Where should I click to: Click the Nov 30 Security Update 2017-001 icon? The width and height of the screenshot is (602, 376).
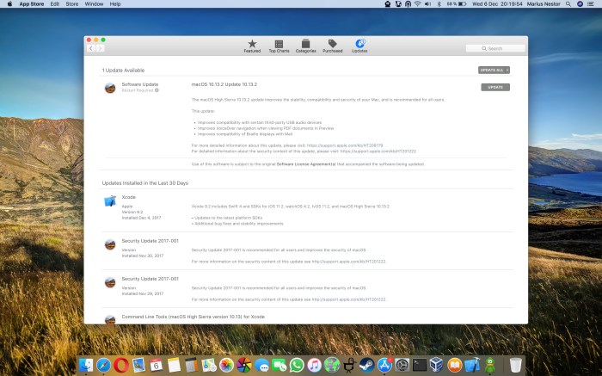point(110,244)
